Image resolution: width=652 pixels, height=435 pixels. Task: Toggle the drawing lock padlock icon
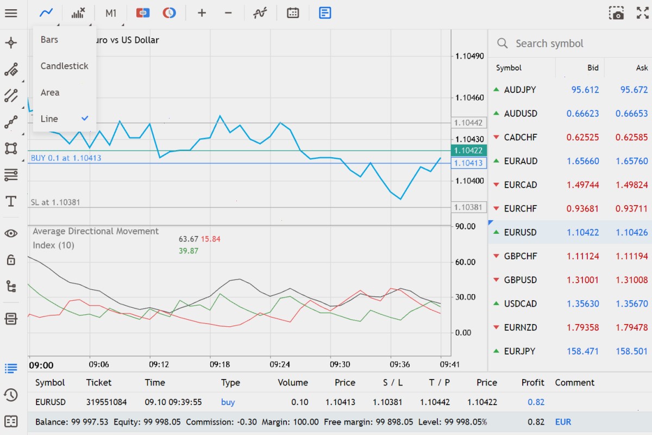pyautogui.click(x=11, y=259)
